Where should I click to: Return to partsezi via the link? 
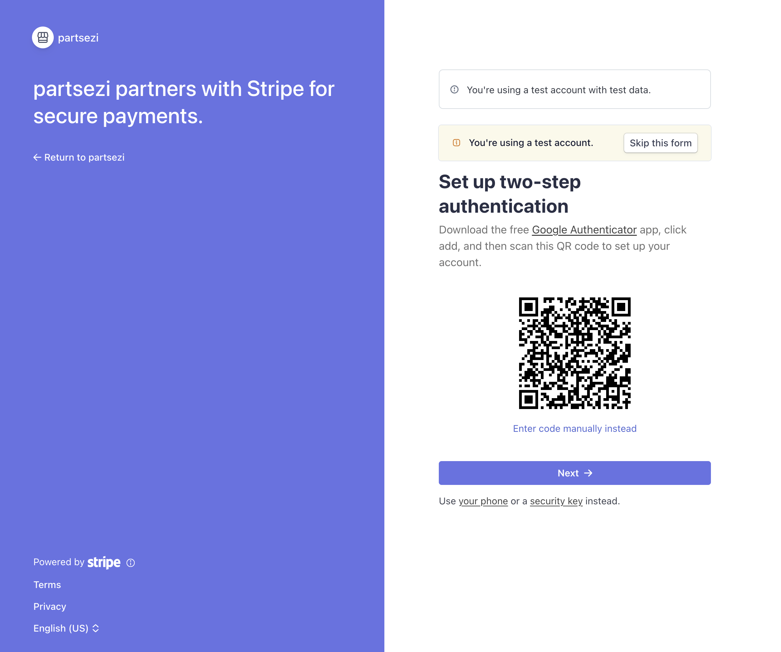tap(84, 158)
